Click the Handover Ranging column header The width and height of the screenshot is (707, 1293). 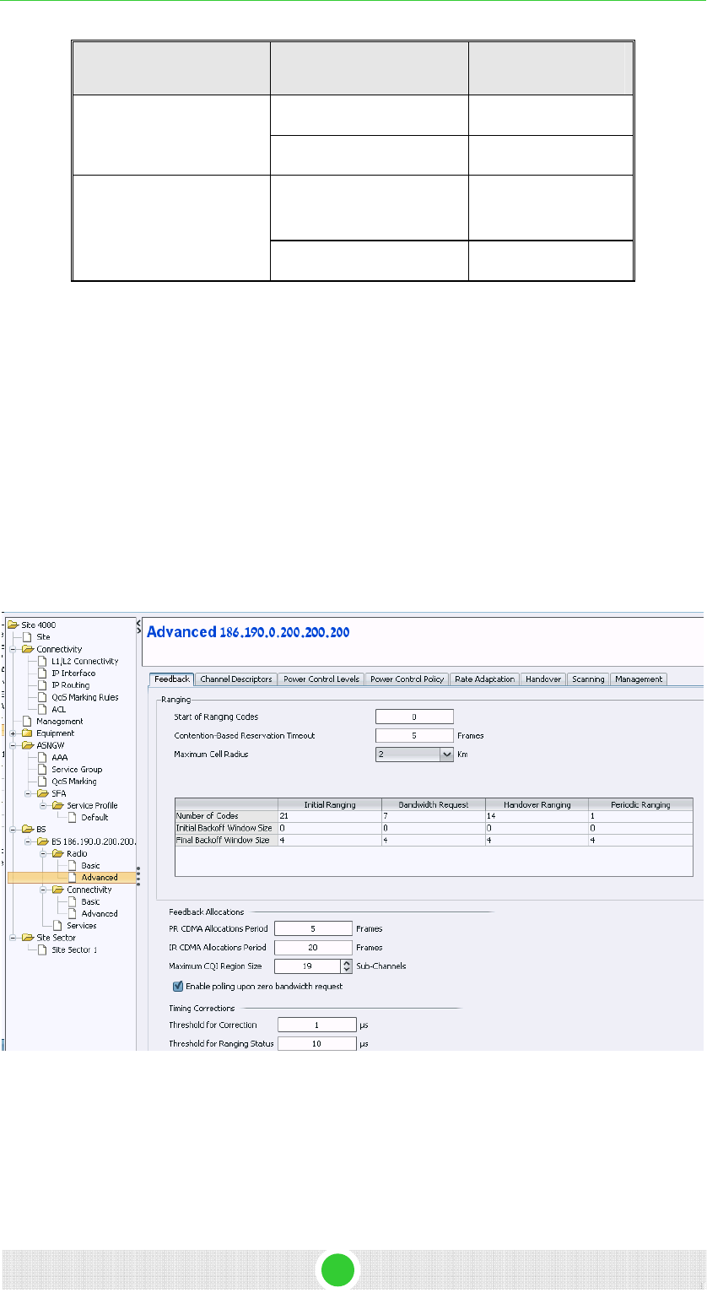coord(537,804)
